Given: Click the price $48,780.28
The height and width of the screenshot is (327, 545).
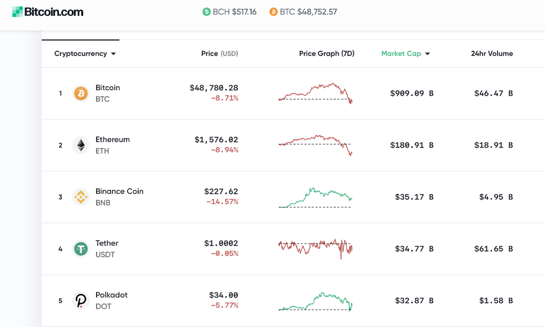Looking at the screenshot, I should coord(214,88).
